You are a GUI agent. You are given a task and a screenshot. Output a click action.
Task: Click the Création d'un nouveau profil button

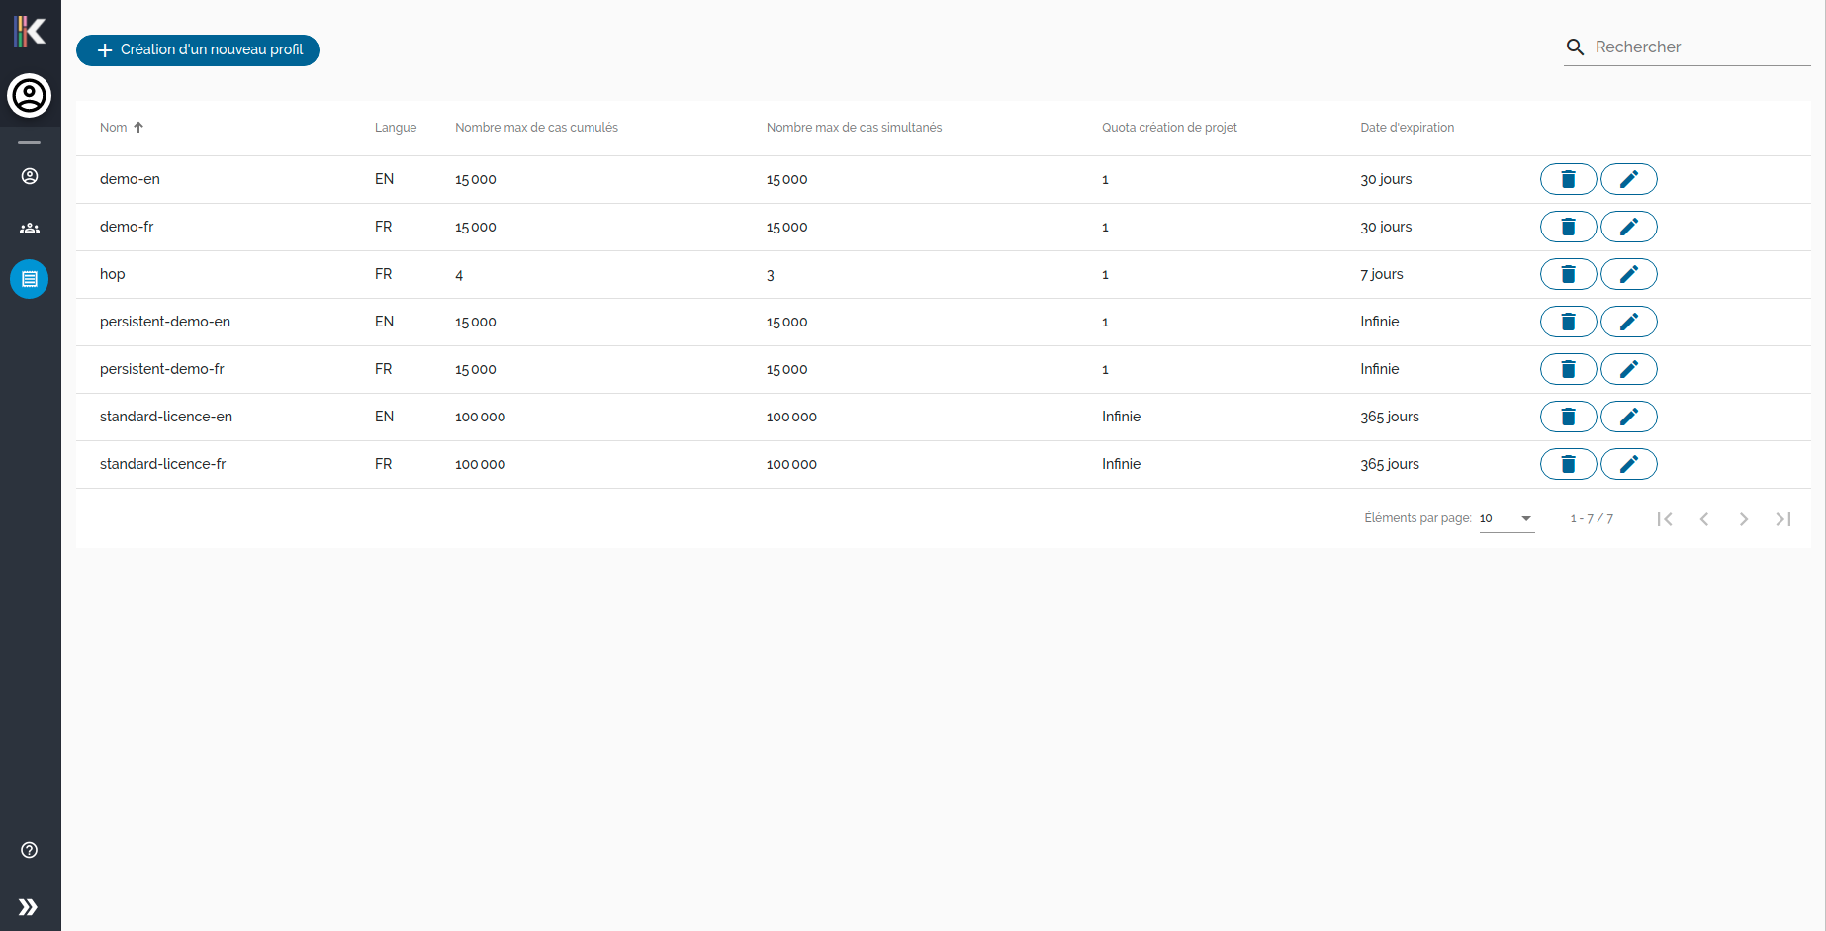[x=198, y=50]
